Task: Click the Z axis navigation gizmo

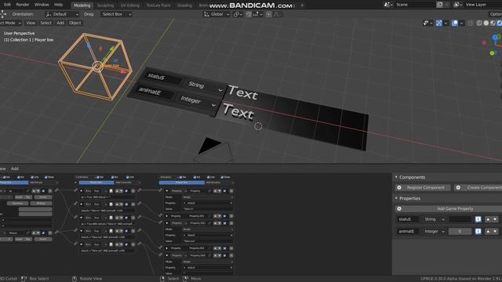Action: pyautogui.click(x=496, y=38)
